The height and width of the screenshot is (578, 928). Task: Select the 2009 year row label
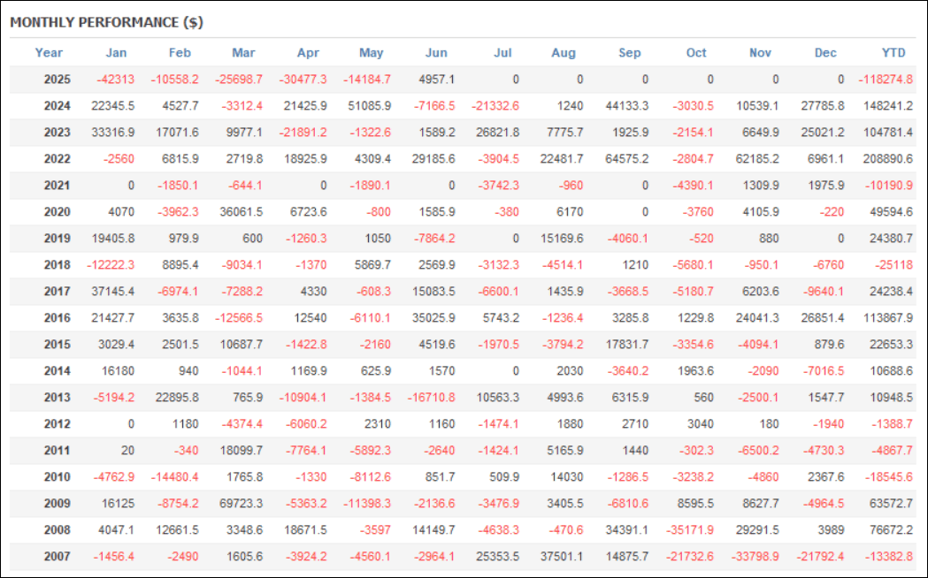click(x=57, y=504)
